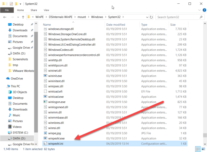Viewport: 207px width, 152px height.
Task: Go up one folder level arrow
Action: 23,17
